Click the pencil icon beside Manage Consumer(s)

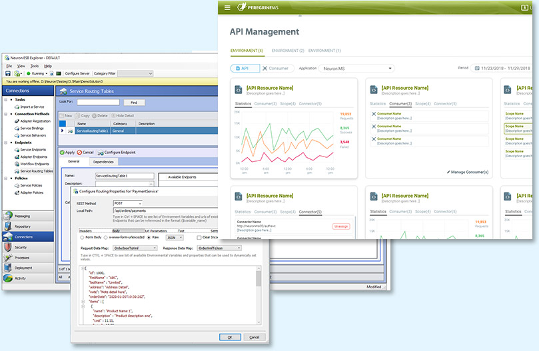[x=448, y=172]
